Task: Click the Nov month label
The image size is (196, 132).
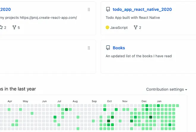Action: (125, 101)
